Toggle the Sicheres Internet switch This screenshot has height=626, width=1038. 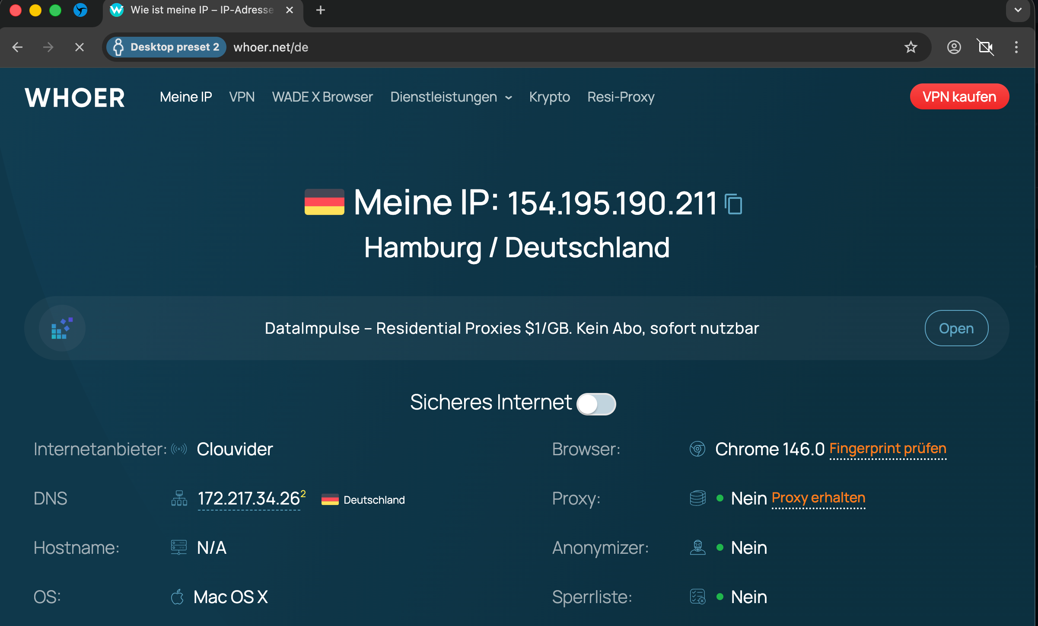point(596,404)
